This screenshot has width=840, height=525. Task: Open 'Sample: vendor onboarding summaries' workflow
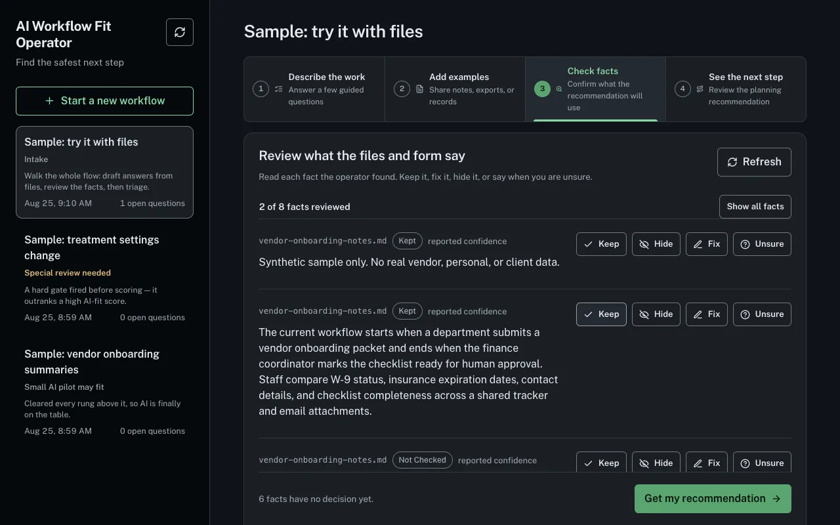104,392
